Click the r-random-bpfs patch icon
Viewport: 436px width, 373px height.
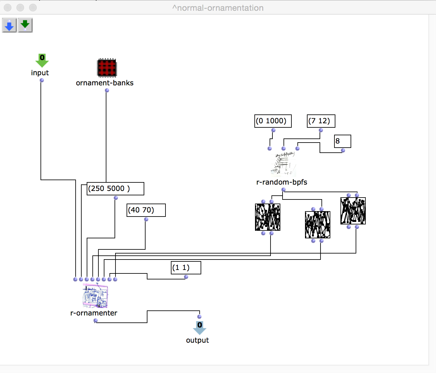284,164
